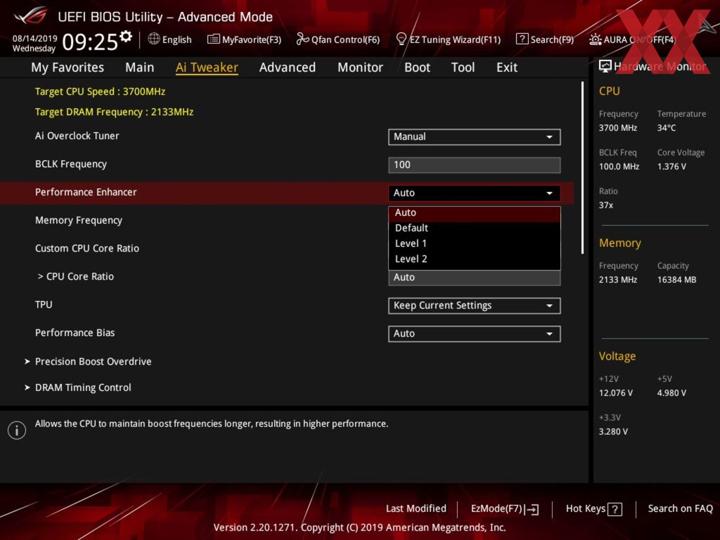Click the AURA lighting icon
Screen dimensions: 720x540
click(595, 40)
